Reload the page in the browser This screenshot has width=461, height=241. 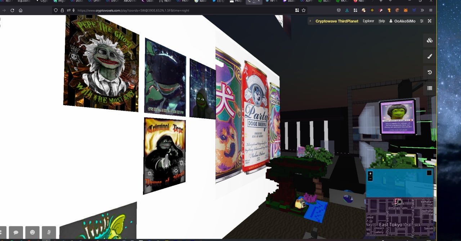click(12, 10)
